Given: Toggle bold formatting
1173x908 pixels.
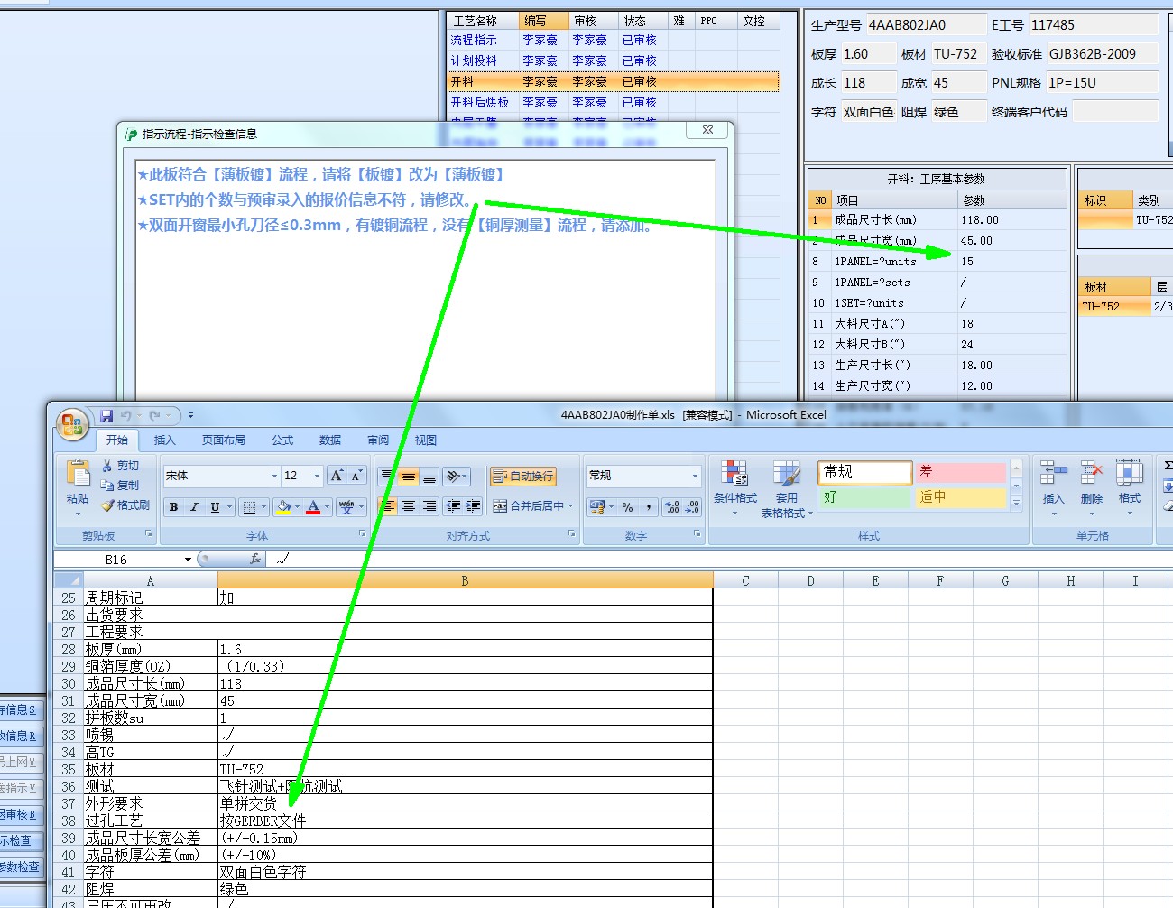Looking at the screenshot, I should (x=173, y=507).
